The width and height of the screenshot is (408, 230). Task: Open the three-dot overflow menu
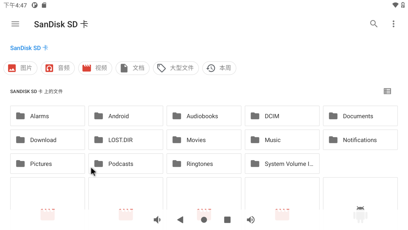click(393, 24)
